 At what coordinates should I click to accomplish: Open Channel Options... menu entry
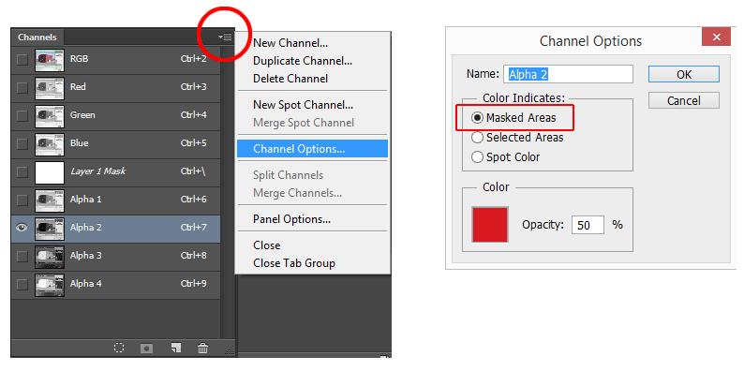point(313,149)
